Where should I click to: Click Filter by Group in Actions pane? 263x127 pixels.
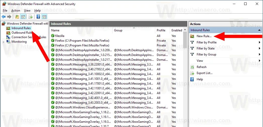point(206,54)
